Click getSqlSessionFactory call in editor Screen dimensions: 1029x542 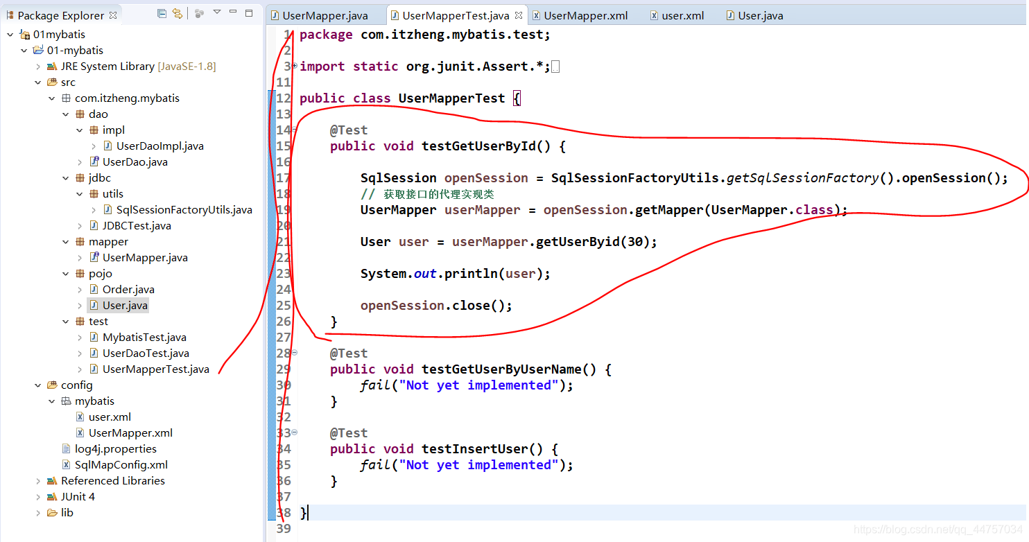802,178
